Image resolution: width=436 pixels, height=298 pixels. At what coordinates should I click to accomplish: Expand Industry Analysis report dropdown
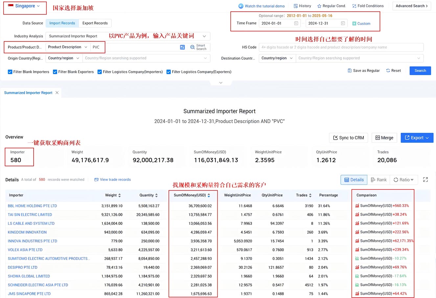tap(204, 36)
